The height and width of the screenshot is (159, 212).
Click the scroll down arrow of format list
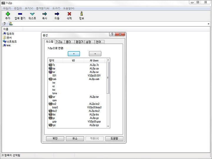click(108, 126)
